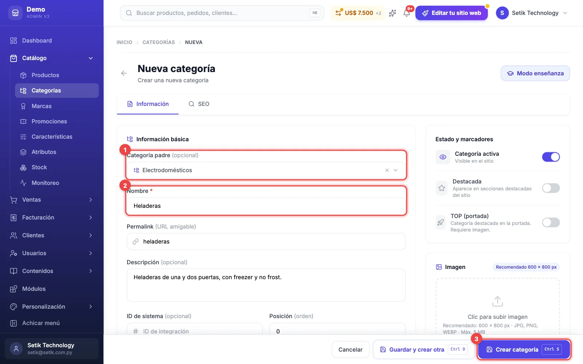Enable the TOP (portada) switch
This screenshot has width=583, height=364.
tap(551, 222)
